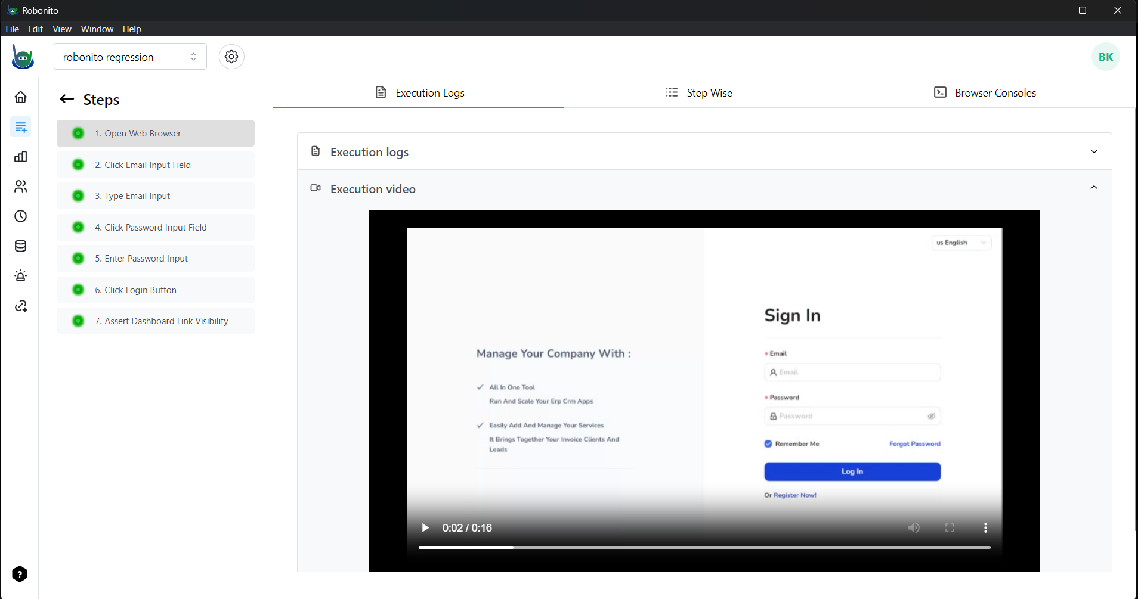Open the Home sidebar icon

click(x=21, y=97)
